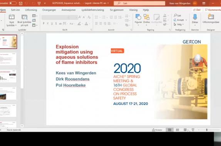Click the Nytt lysbilde icon
Image resolution: width=221 pixels, height=146 pixels.
[12, 17]
